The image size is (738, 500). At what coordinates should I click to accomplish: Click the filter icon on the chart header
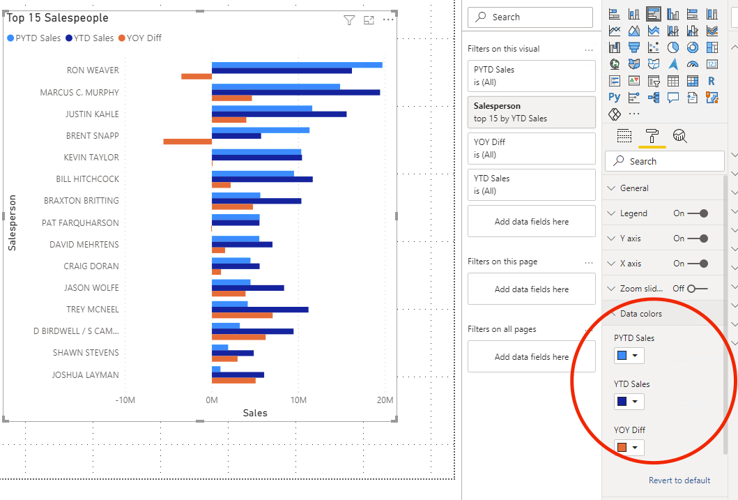click(x=349, y=20)
